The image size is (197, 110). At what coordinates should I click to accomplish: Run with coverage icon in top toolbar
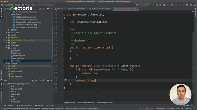point(160,5)
